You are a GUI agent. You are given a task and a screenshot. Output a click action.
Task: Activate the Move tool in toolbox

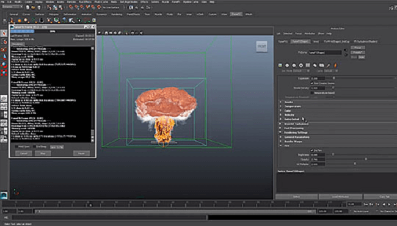point(4,57)
